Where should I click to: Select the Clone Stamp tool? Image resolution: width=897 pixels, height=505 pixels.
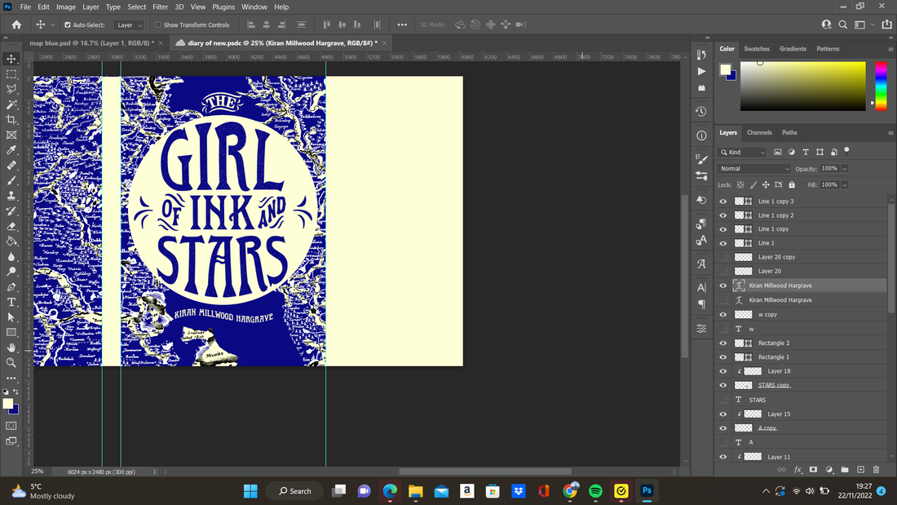[x=11, y=196]
